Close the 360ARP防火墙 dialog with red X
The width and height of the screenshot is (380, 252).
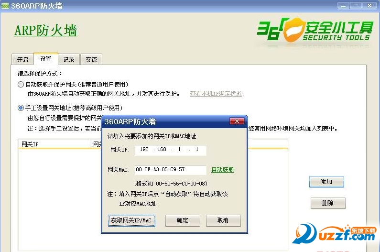click(237, 121)
